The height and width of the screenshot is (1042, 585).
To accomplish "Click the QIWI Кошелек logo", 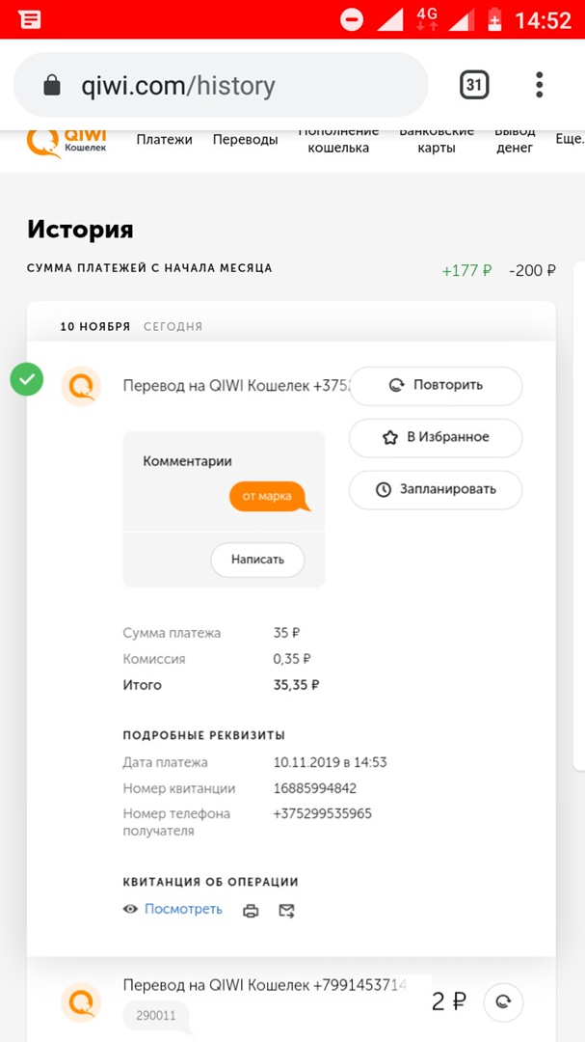I will tap(67, 141).
